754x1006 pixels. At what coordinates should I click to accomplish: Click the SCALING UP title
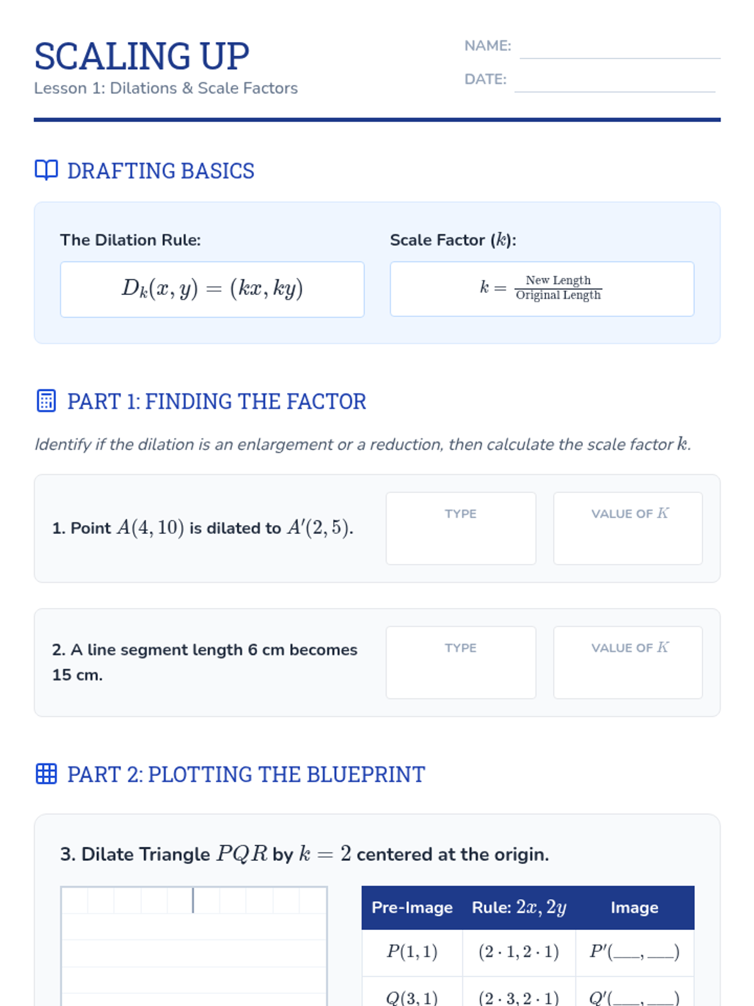click(x=142, y=56)
